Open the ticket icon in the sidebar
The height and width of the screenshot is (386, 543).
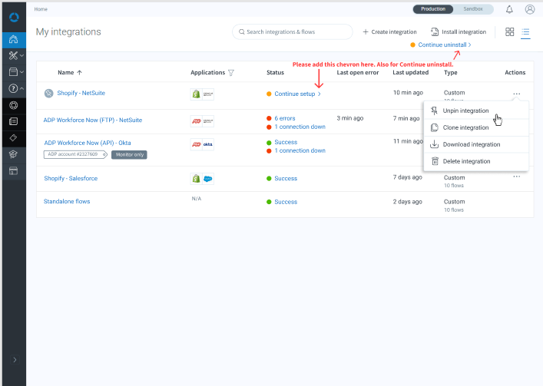coord(13,137)
